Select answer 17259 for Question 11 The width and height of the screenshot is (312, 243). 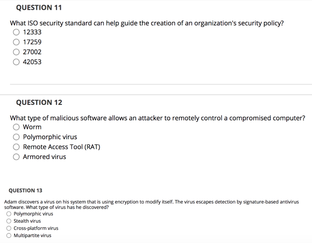[x=16, y=42]
